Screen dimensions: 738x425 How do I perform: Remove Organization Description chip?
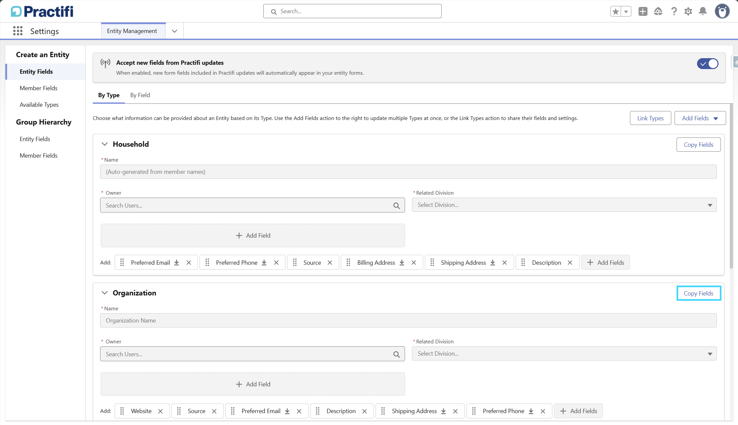pyautogui.click(x=365, y=411)
